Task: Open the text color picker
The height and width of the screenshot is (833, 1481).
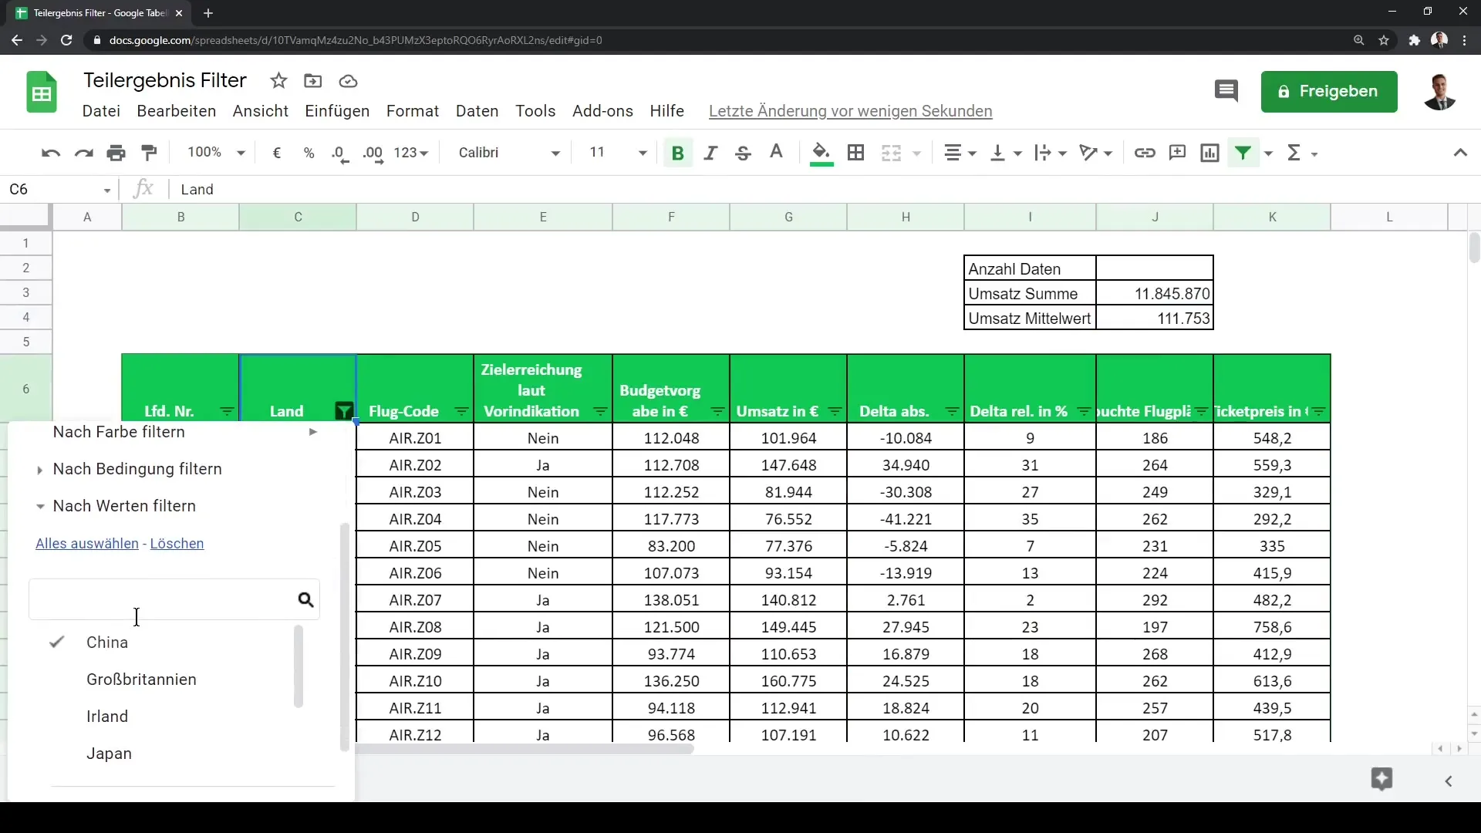Action: click(x=777, y=153)
